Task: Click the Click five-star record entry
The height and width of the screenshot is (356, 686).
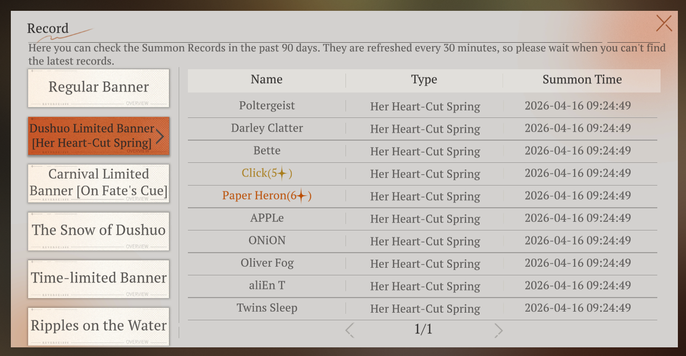Action: coord(423,174)
